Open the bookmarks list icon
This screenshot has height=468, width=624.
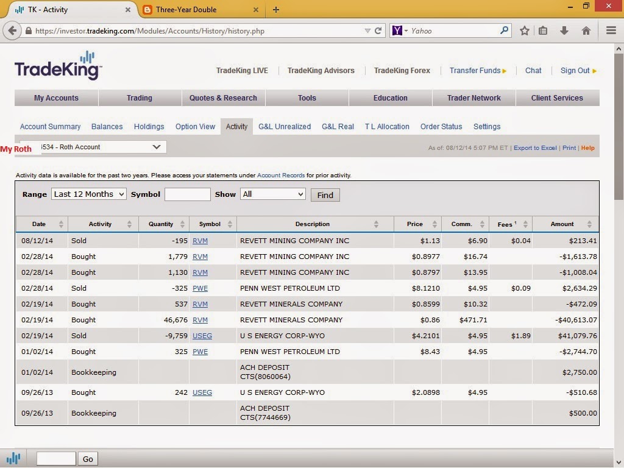click(543, 30)
